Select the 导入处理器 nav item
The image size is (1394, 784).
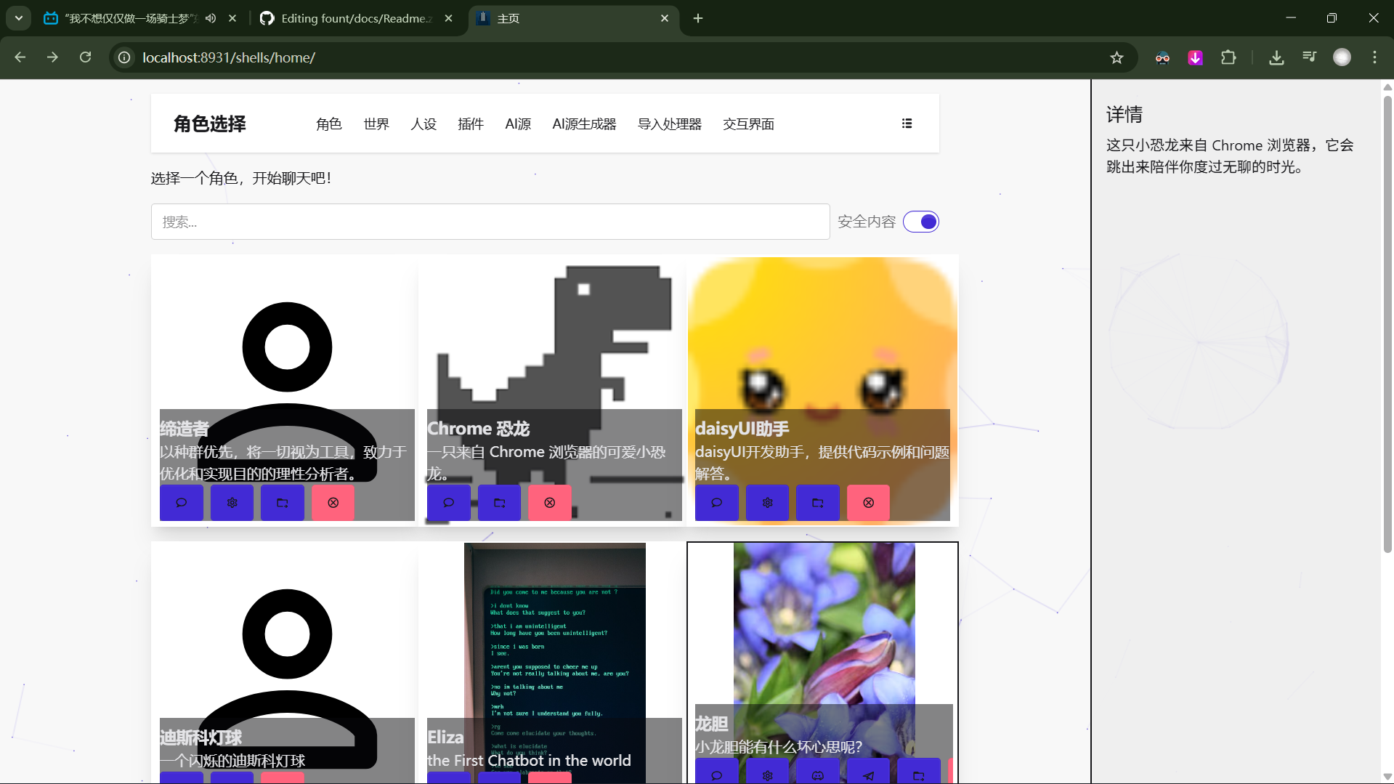(670, 124)
